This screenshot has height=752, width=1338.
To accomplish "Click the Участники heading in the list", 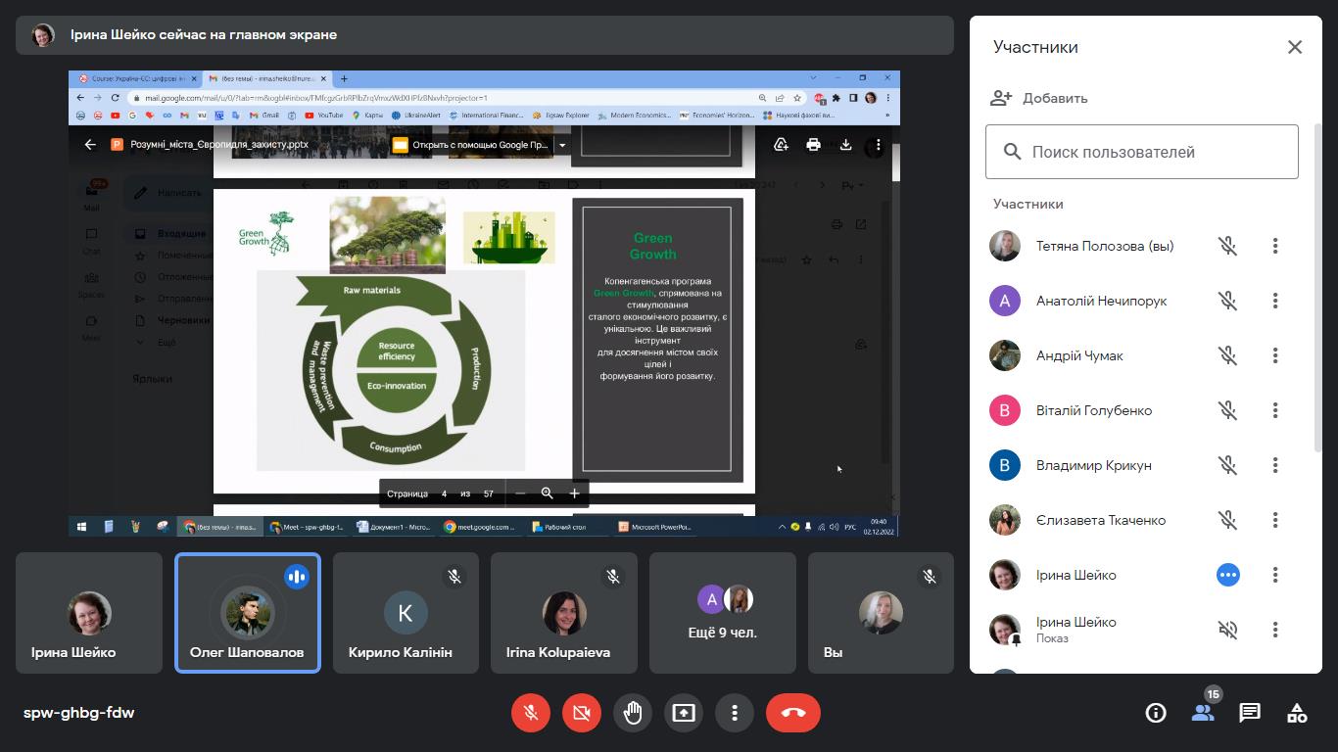I will click(1028, 204).
